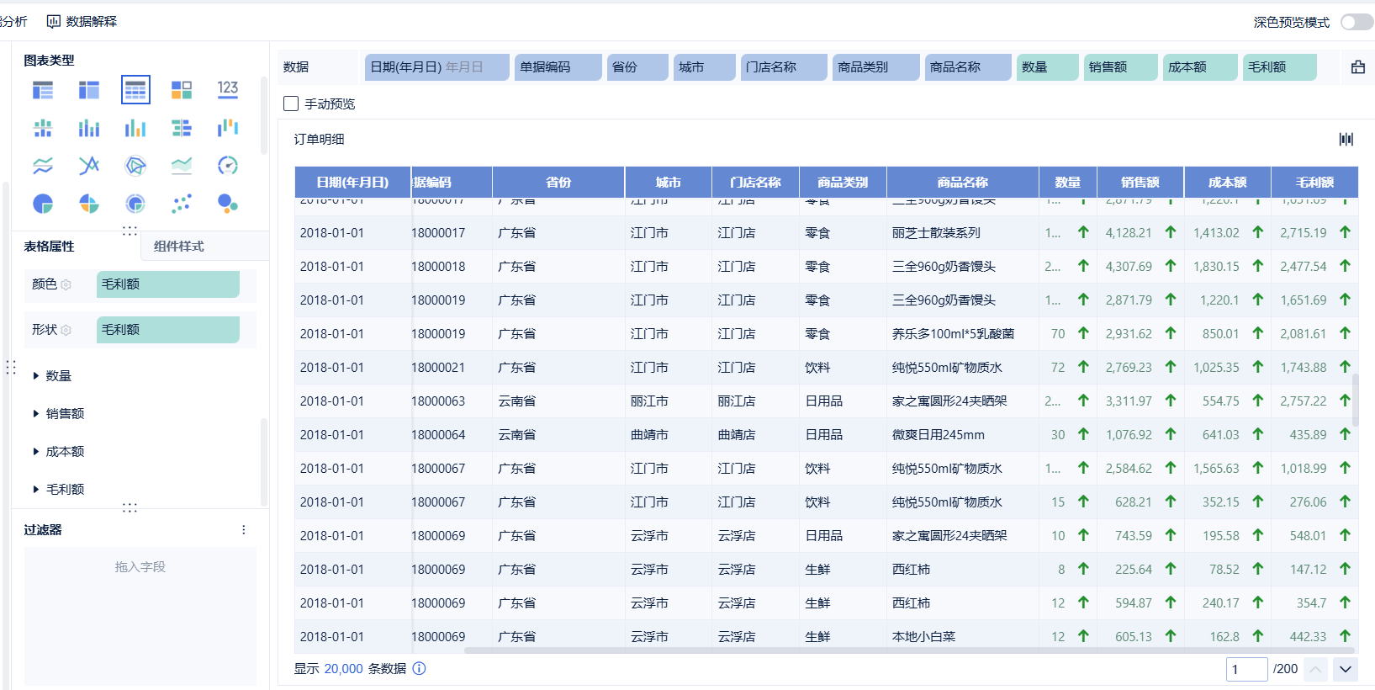Screen dimensions: 1375x690
Task: Select the detail table chart type
Action: pyautogui.click(x=135, y=89)
